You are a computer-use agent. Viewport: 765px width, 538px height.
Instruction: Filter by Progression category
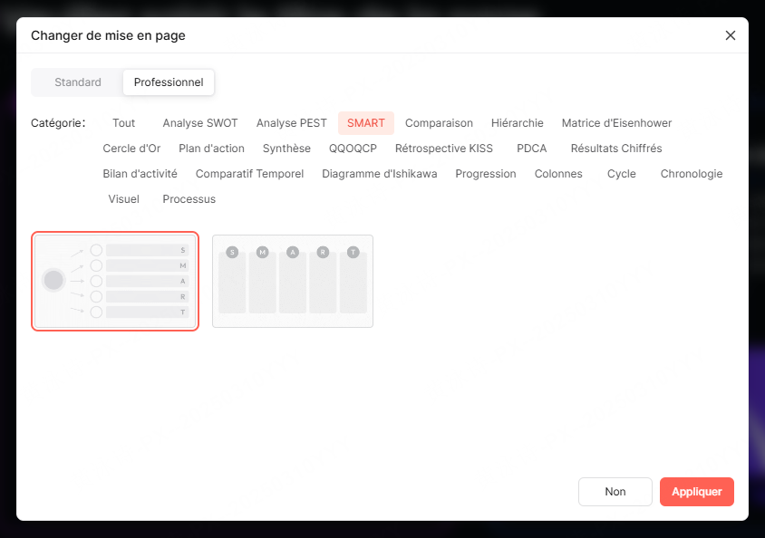[x=486, y=174]
